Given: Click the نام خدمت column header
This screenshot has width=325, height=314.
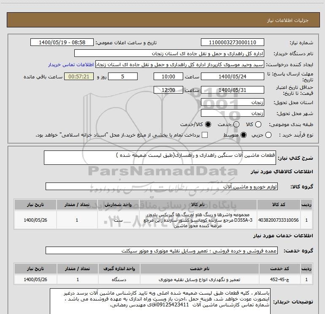Looking at the screenshot, I should click(x=199, y=268).
